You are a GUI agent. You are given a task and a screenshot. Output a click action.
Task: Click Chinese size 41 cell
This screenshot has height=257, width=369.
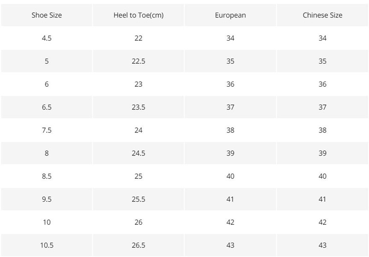click(x=322, y=199)
